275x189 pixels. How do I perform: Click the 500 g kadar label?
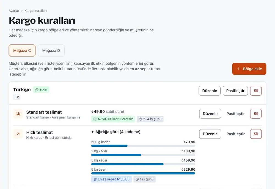pyautogui.click(x=100, y=142)
